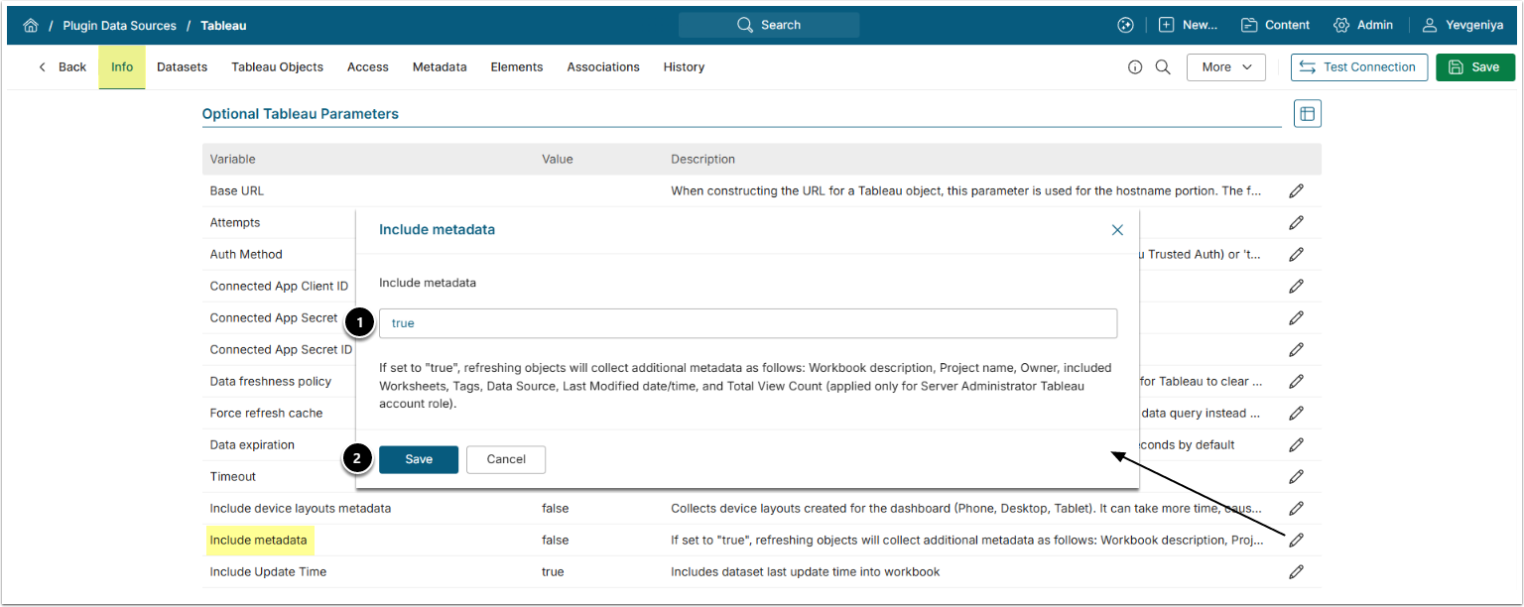The image size is (1524, 607).
Task: Click pencil icon for Include metadata row
Action: [1296, 540]
